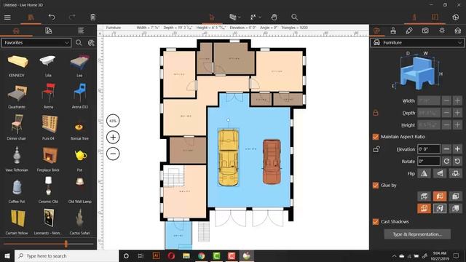Open the dimension tools dropdown arrow
Screen dimensions: 466x262
(x=260, y=17)
